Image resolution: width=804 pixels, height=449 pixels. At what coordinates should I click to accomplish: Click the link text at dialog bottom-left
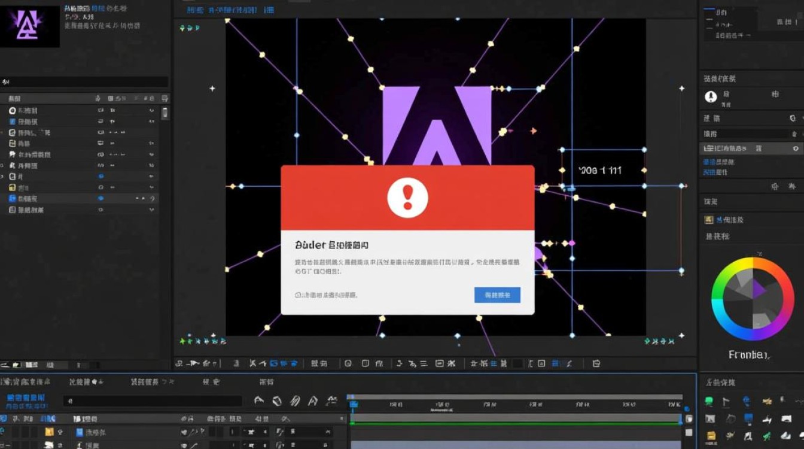click(326, 295)
